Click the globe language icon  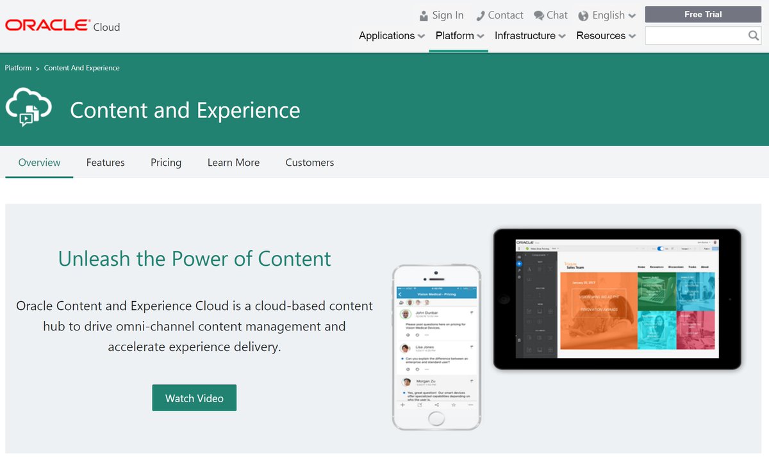[x=583, y=16]
